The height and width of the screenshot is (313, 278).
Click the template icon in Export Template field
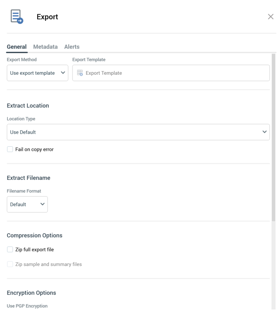(x=80, y=73)
